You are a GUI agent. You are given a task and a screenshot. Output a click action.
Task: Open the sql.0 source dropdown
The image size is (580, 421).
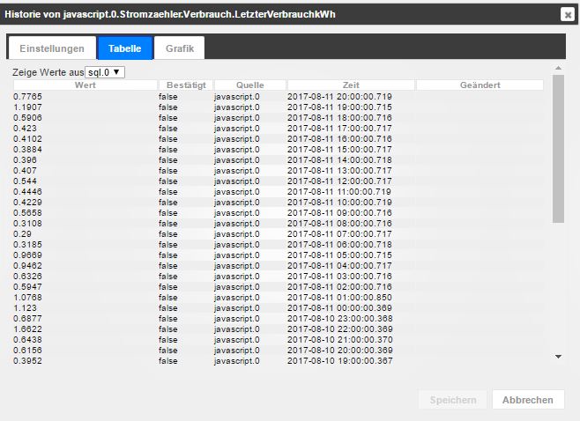(x=105, y=72)
